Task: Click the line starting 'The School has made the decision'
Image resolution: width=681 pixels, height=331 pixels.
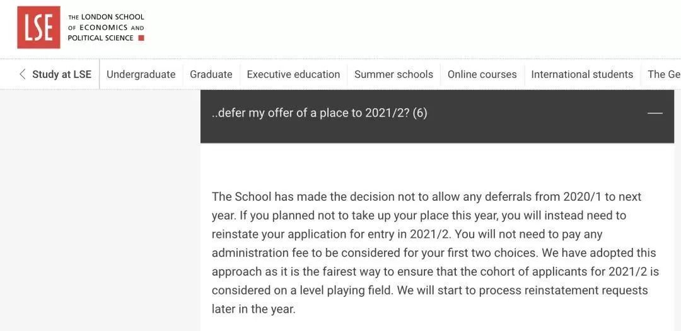Action: (x=426, y=197)
